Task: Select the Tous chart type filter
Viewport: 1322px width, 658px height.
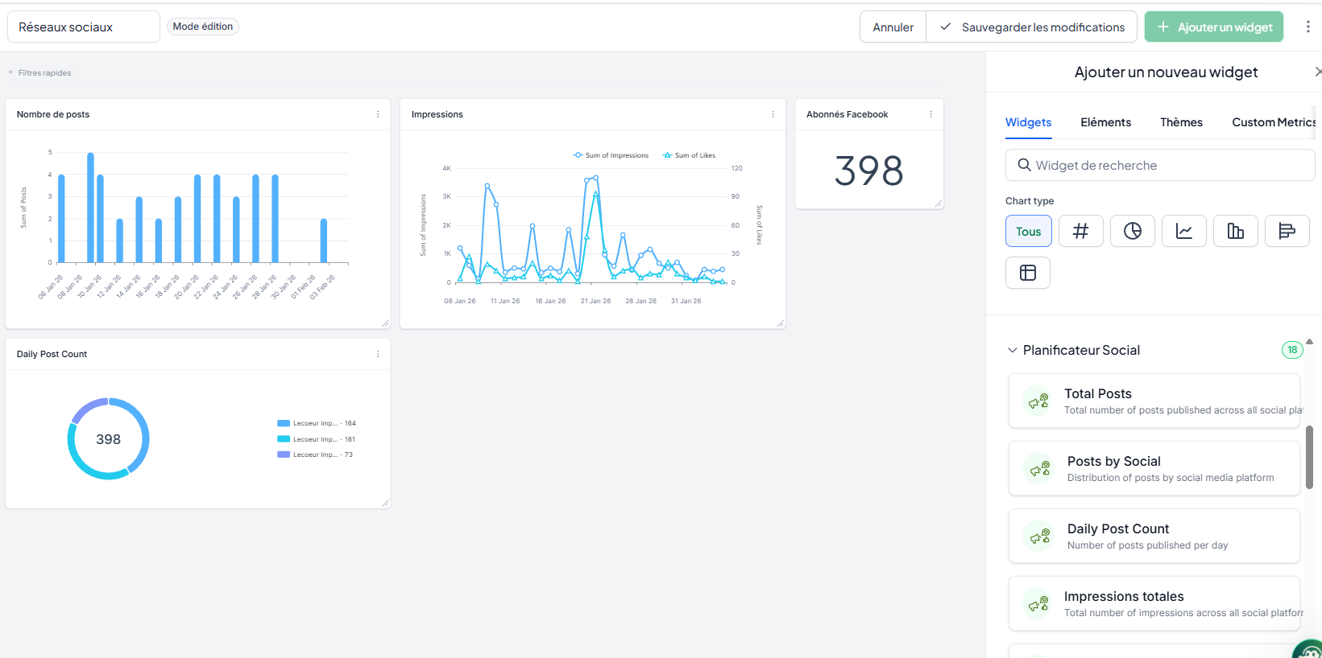Action: [1029, 231]
